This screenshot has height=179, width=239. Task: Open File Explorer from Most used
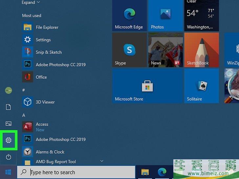[47, 27]
